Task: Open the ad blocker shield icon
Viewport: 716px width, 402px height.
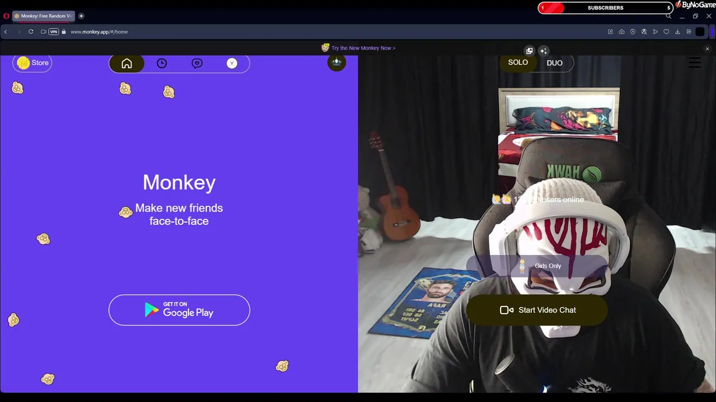Action: click(633, 32)
